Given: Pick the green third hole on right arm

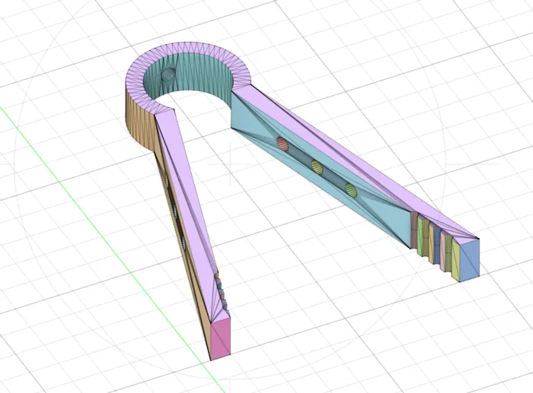Looking at the screenshot, I should pos(351,190).
